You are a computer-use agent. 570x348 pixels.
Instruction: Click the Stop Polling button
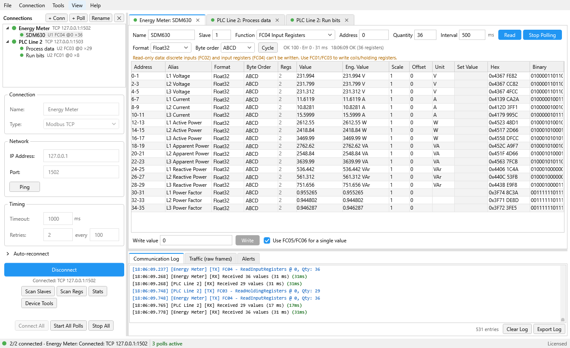point(542,35)
